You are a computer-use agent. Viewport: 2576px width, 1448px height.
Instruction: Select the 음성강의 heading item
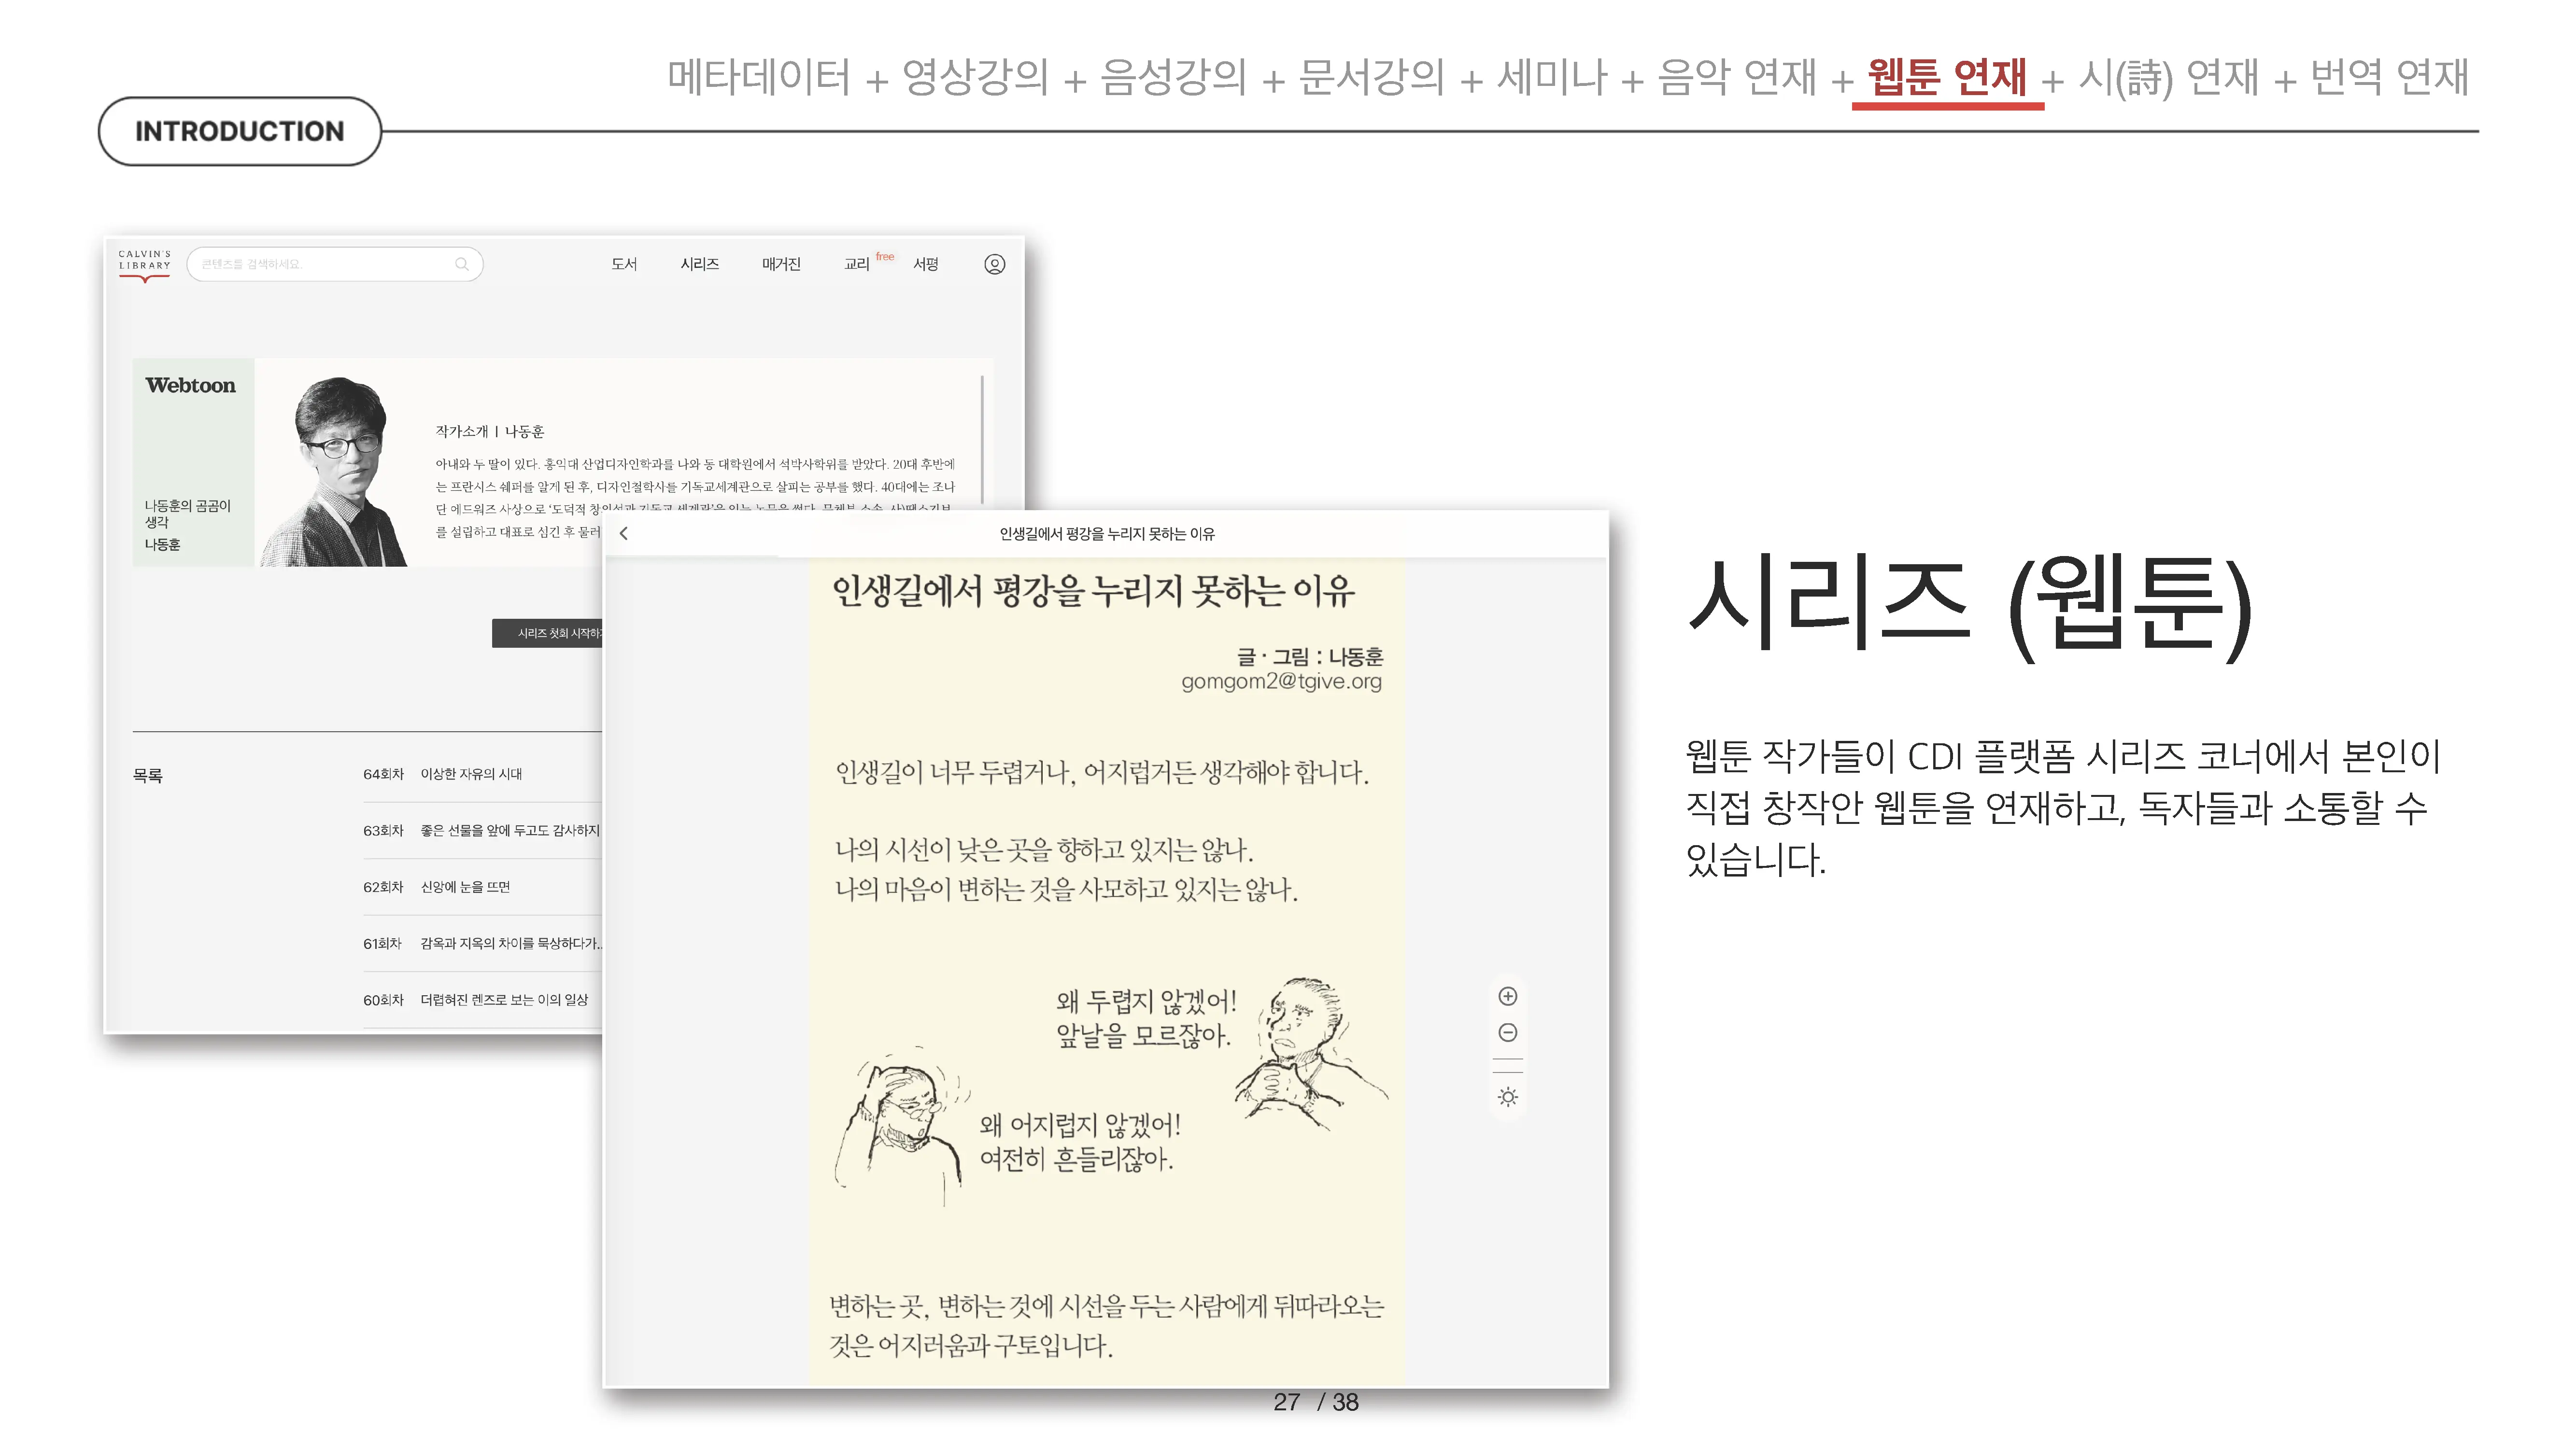pyautogui.click(x=1173, y=78)
